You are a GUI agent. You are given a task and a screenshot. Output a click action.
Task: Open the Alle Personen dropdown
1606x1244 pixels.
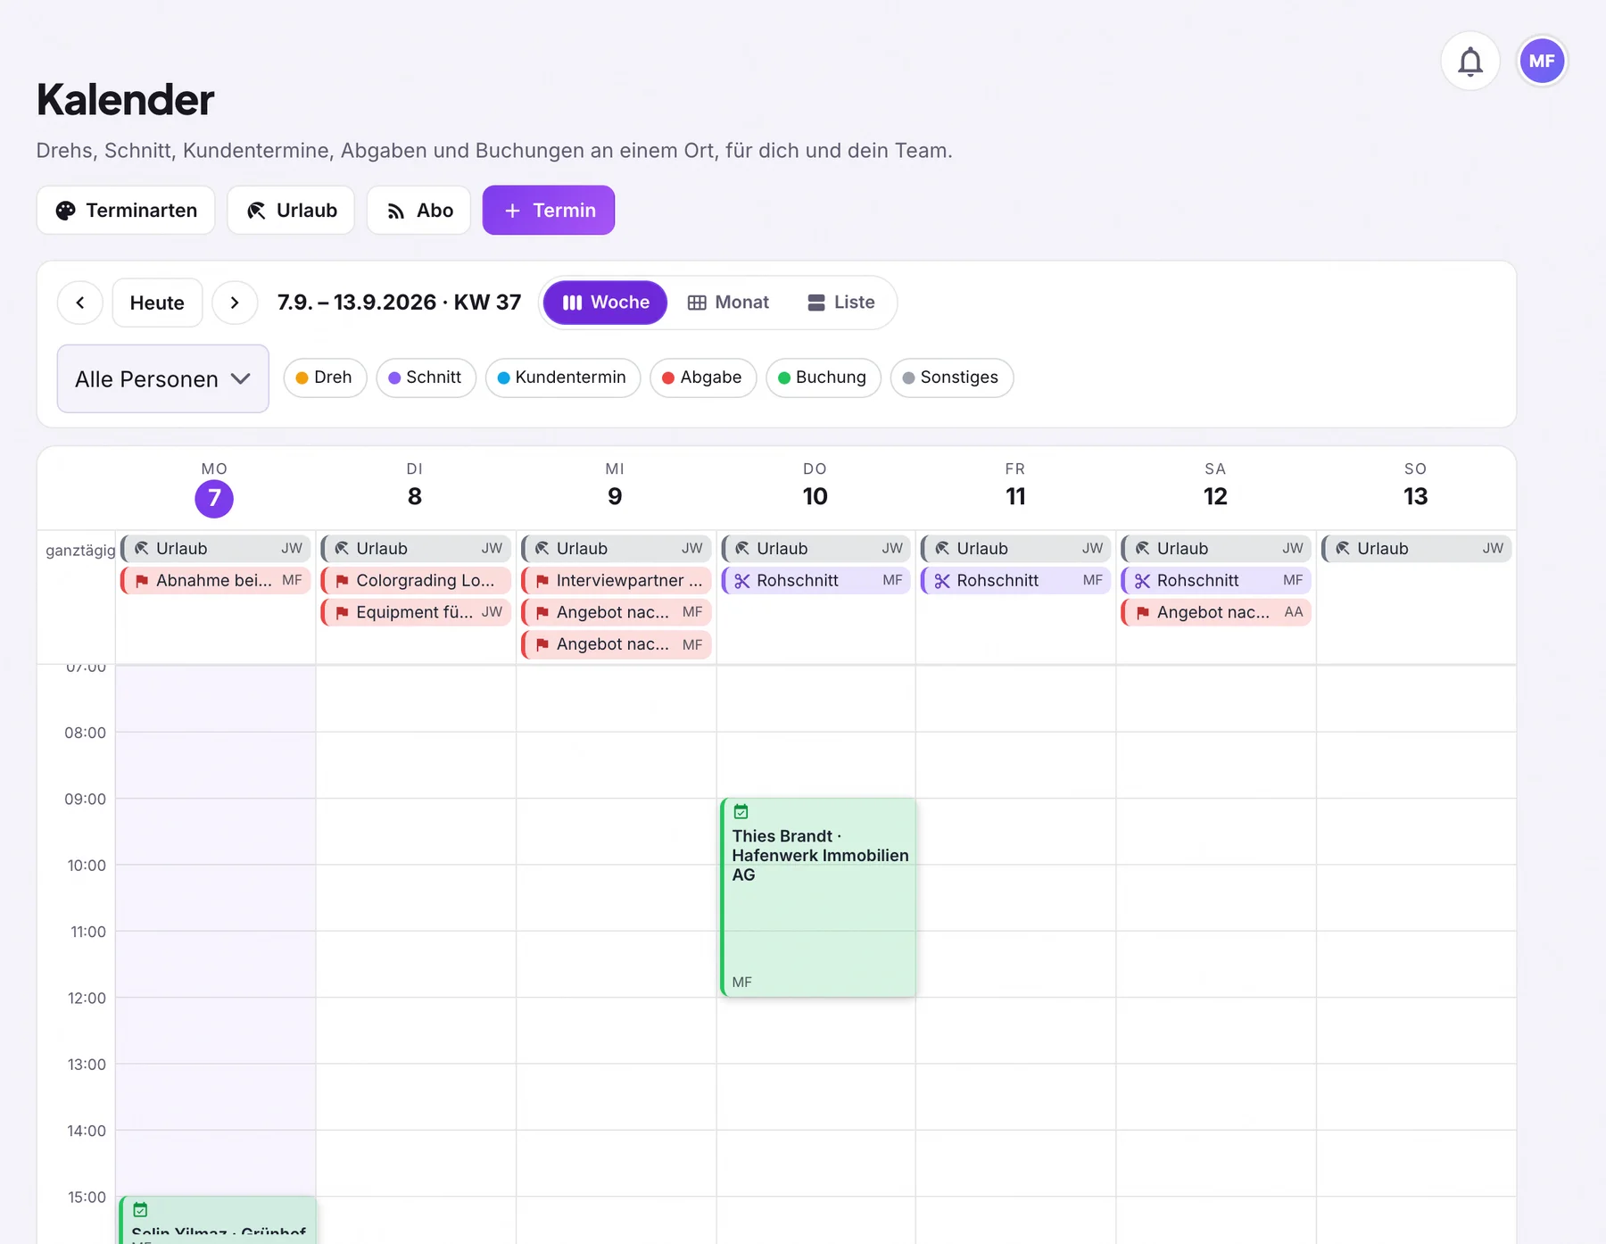(163, 379)
